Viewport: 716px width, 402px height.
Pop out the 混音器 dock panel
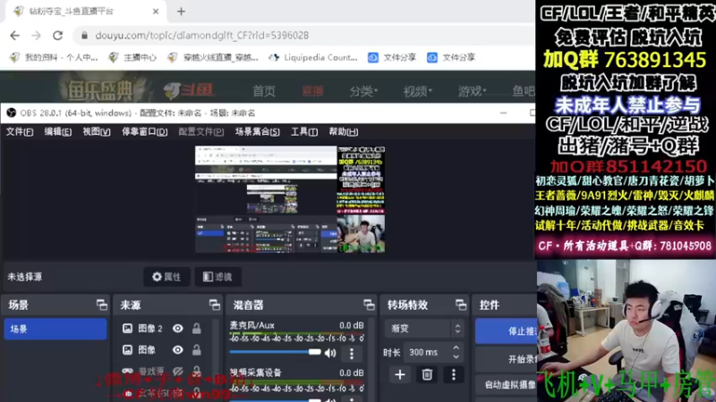(x=369, y=305)
